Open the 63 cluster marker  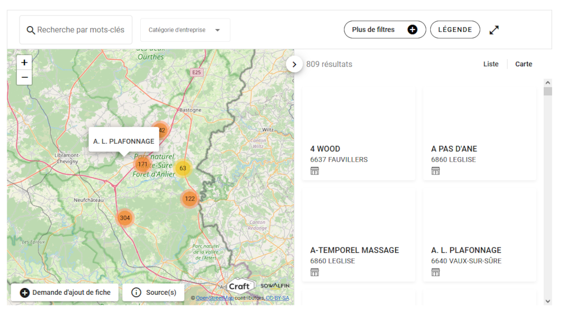[x=183, y=168]
